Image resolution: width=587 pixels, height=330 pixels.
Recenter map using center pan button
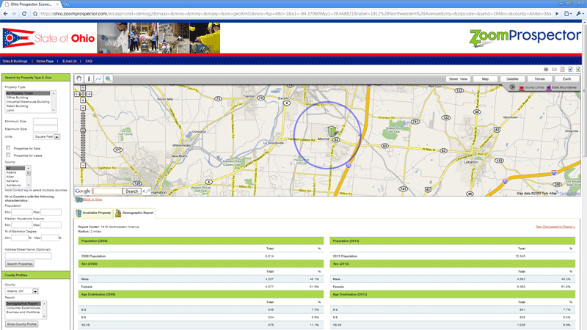83,94
